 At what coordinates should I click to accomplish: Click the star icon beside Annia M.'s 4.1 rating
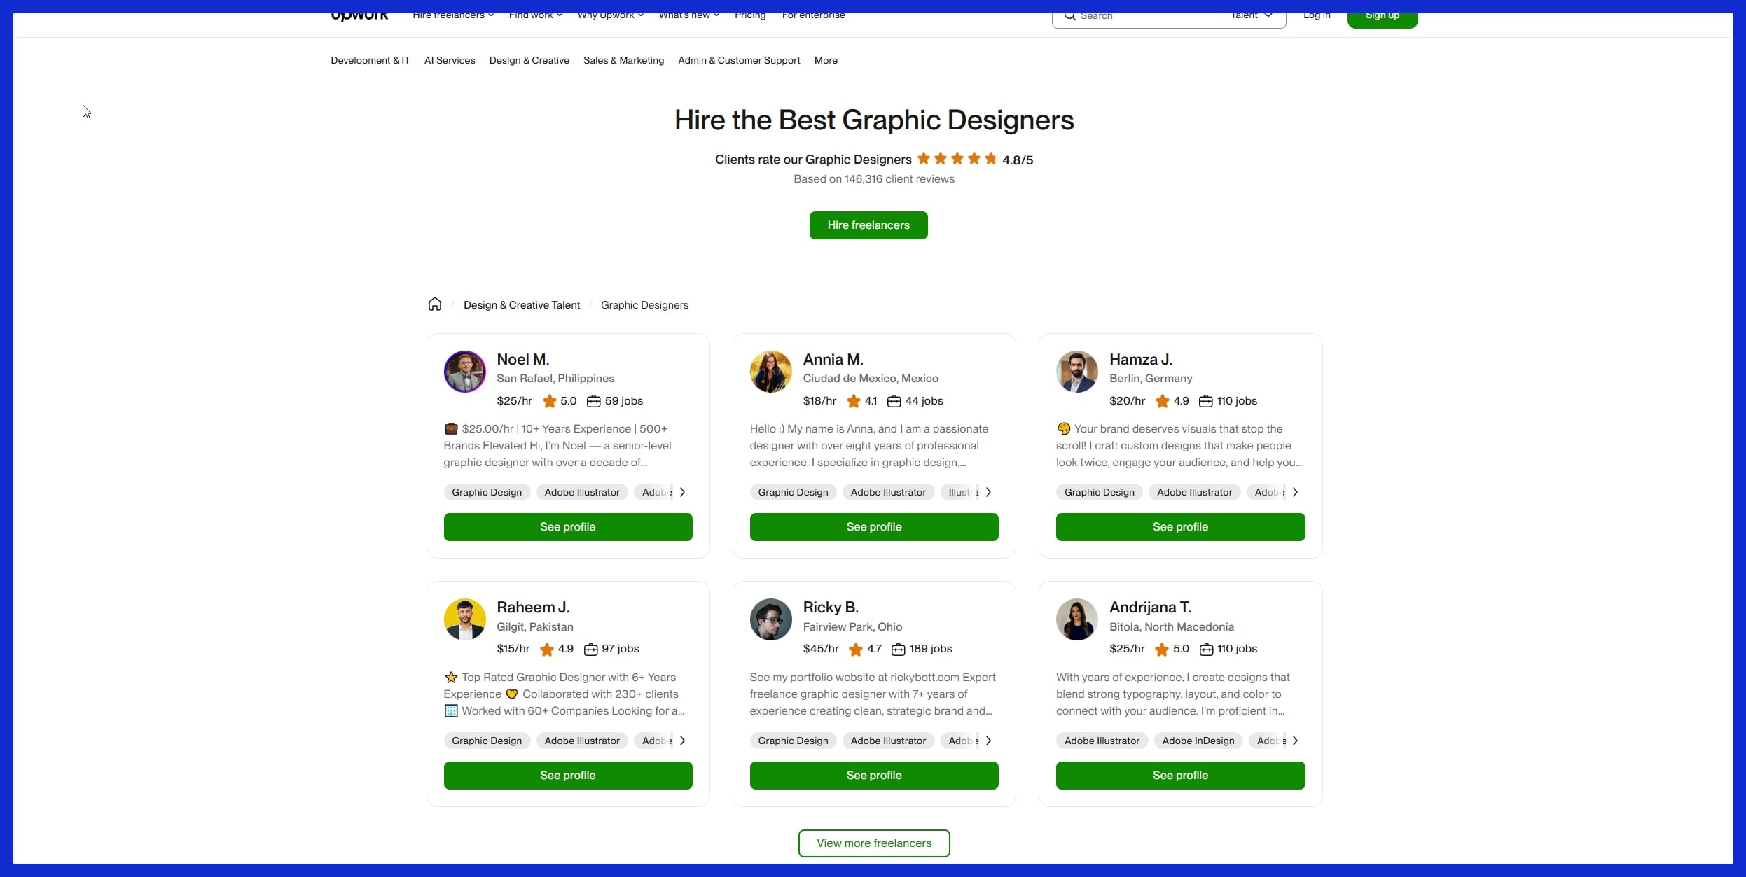click(853, 401)
